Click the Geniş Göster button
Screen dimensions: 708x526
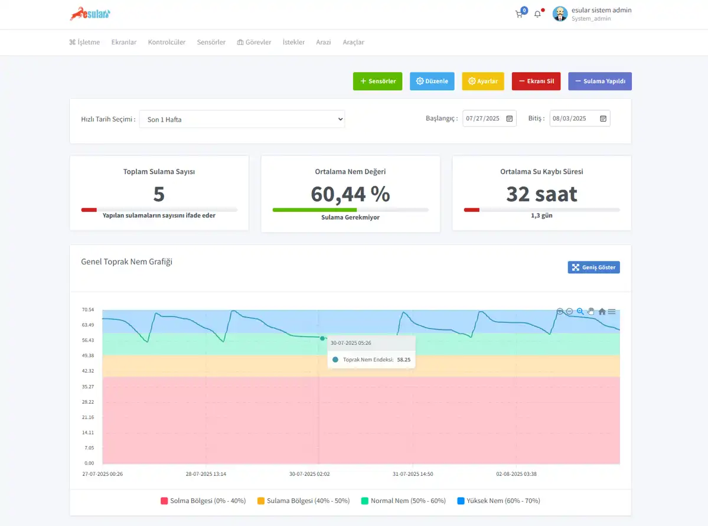(x=594, y=267)
